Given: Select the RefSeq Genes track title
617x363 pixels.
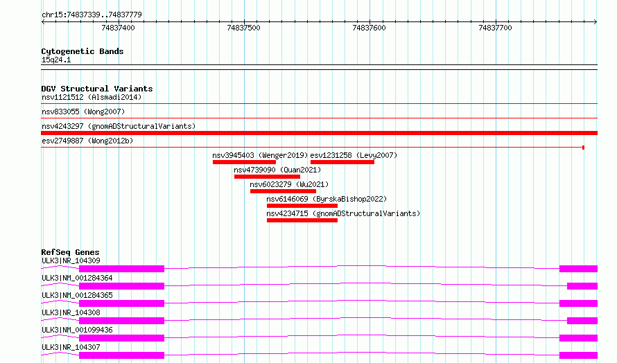Looking at the screenshot, I should (70, 252).
